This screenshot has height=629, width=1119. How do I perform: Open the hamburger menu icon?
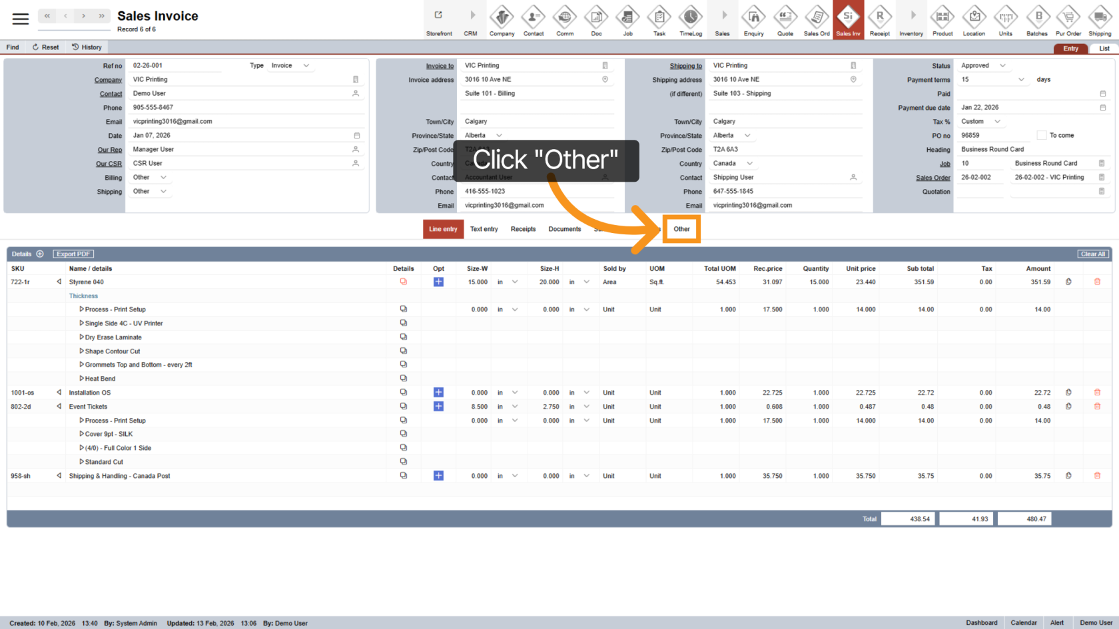(21, 19)
